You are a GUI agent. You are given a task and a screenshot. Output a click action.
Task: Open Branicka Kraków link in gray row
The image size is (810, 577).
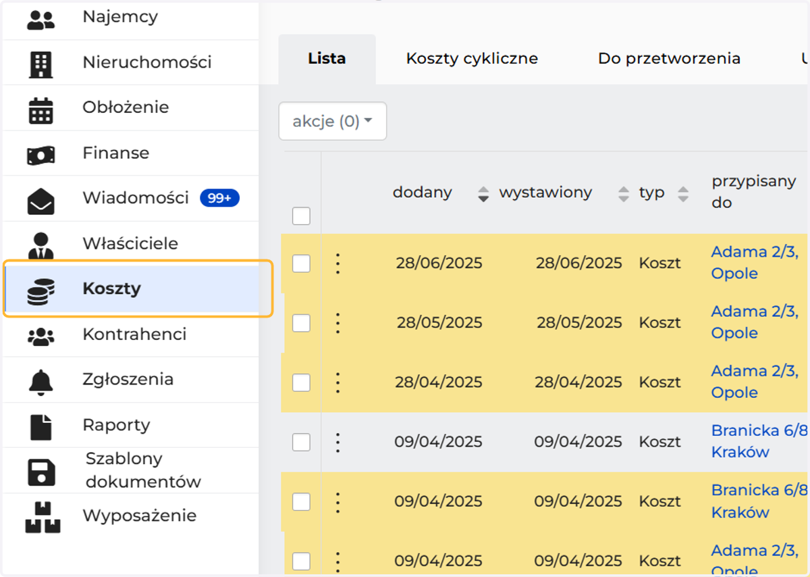pyautogui.click(x=759, y=441)
